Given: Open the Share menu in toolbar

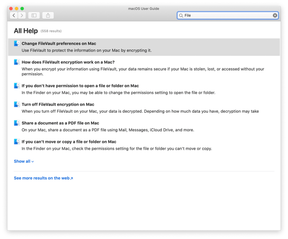Looking at the screenshot, I should click(x=48, y=16).
